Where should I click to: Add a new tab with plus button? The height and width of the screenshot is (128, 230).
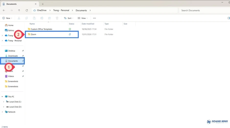tap(43, 4)
